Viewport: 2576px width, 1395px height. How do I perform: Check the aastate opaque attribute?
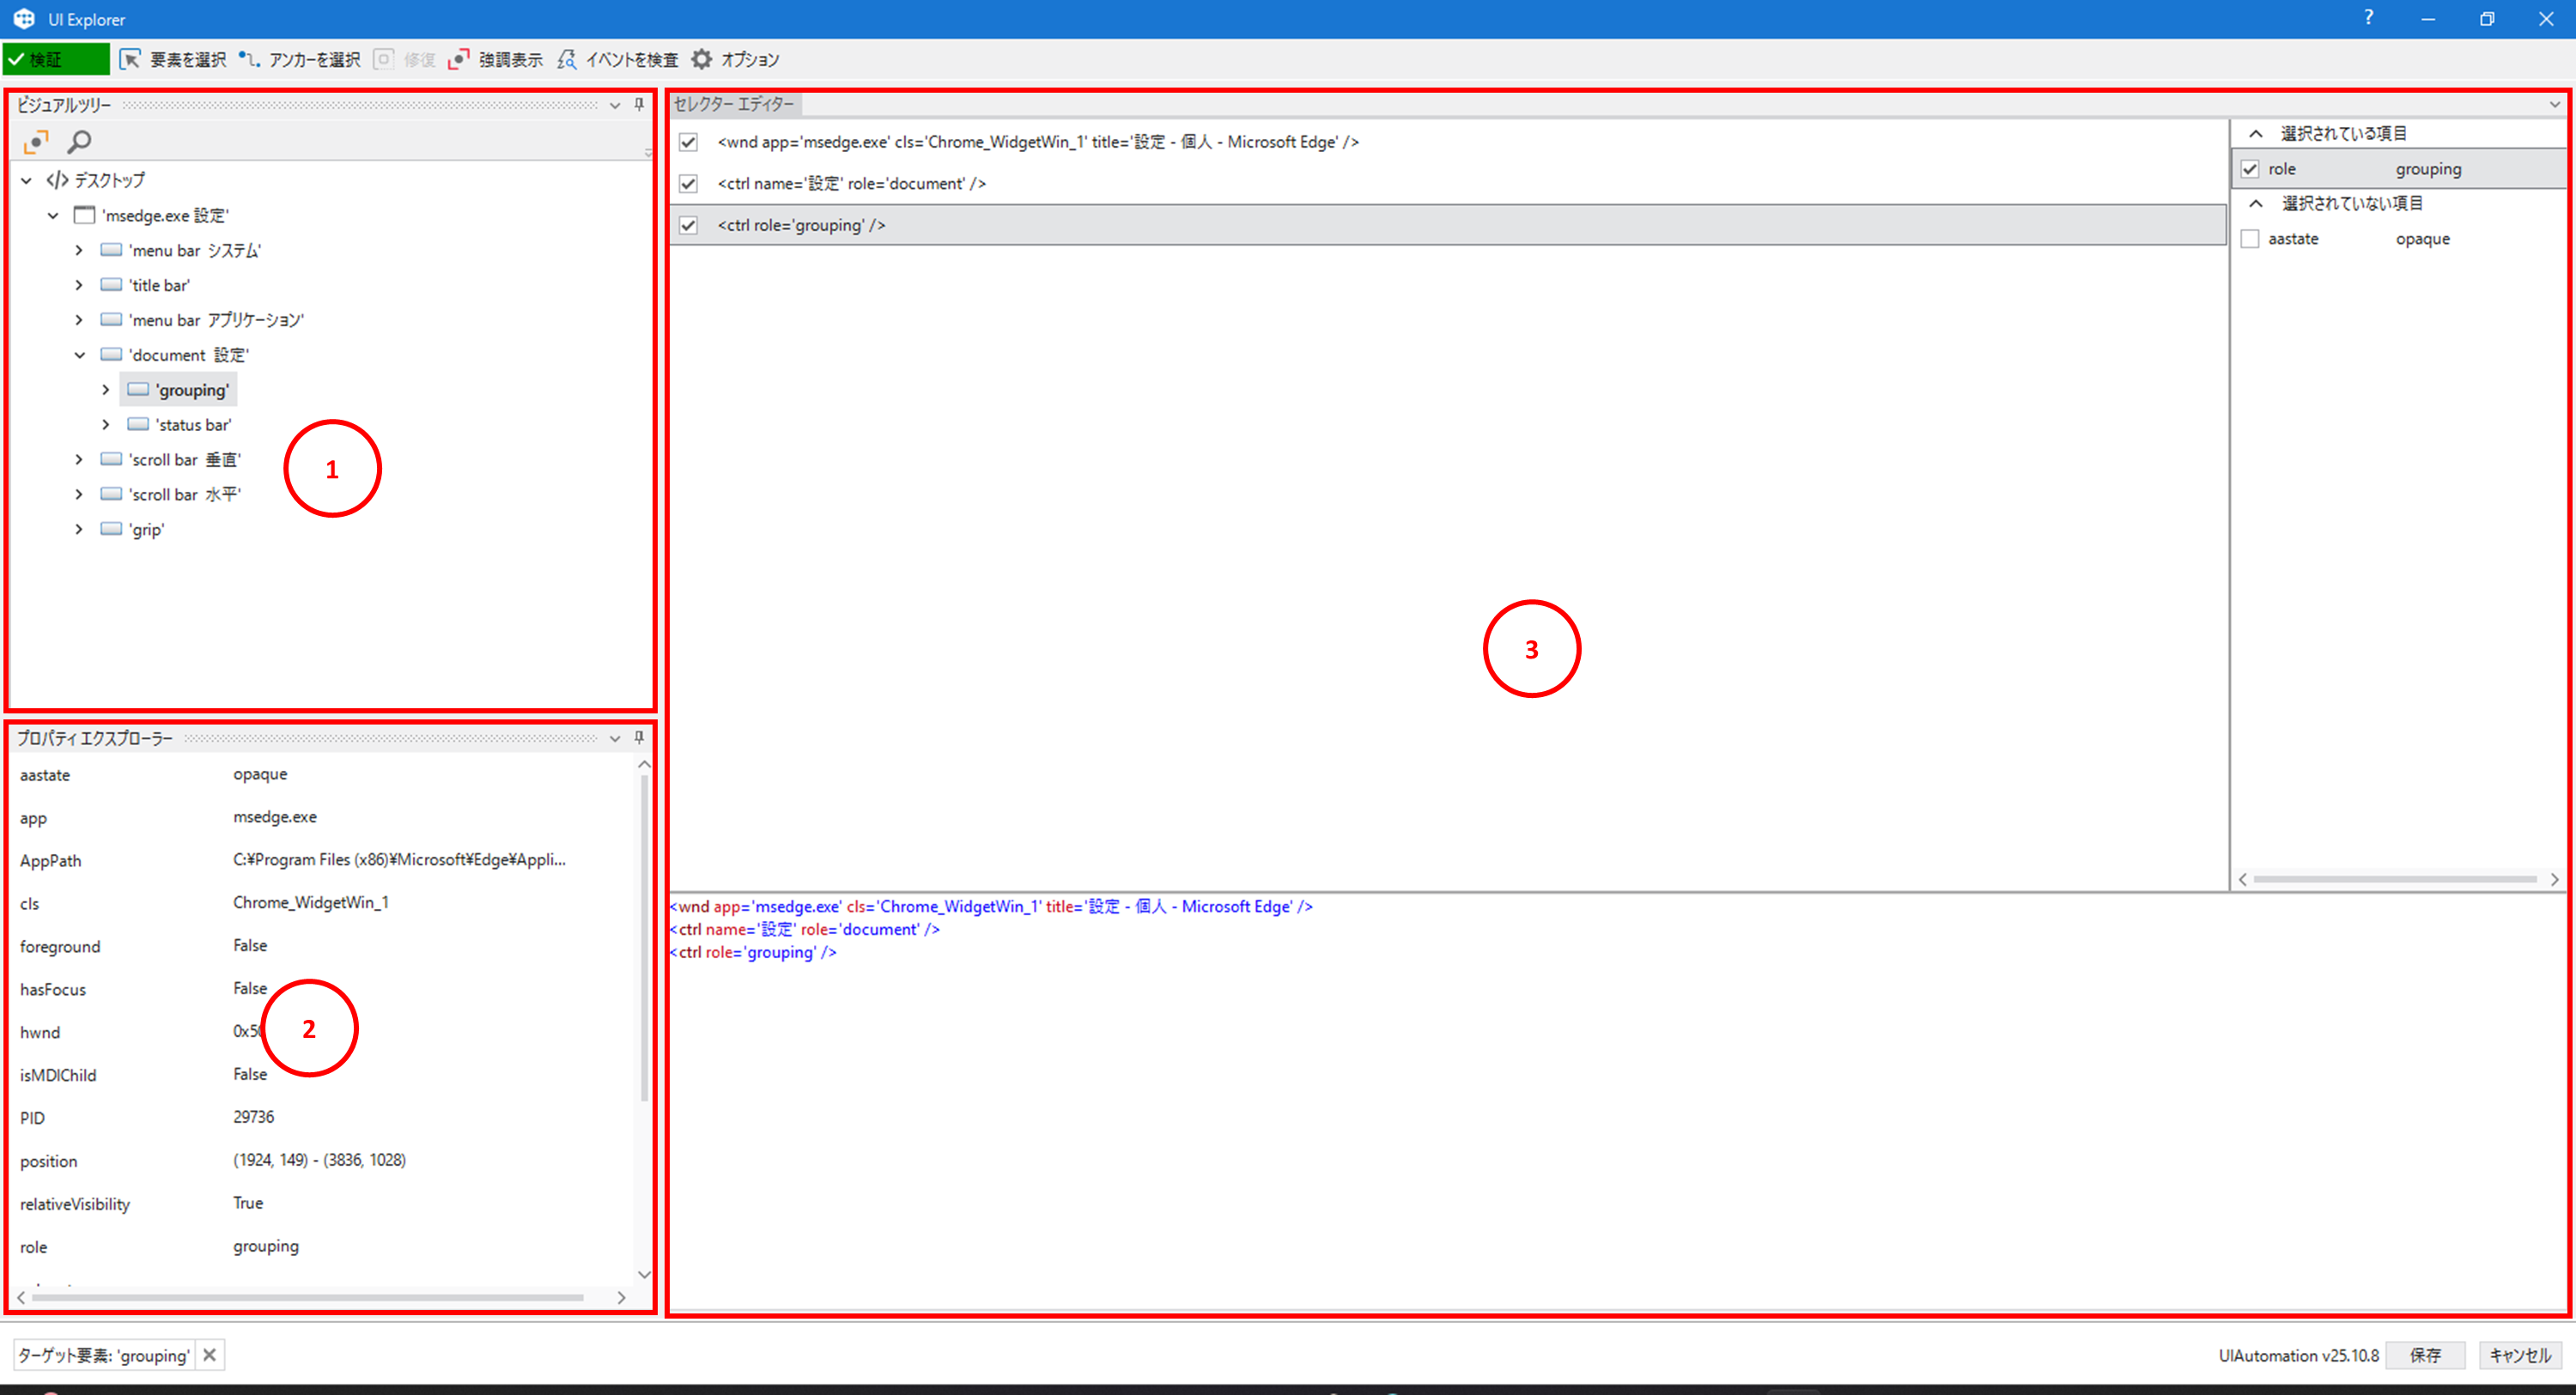pos(2250,239)
